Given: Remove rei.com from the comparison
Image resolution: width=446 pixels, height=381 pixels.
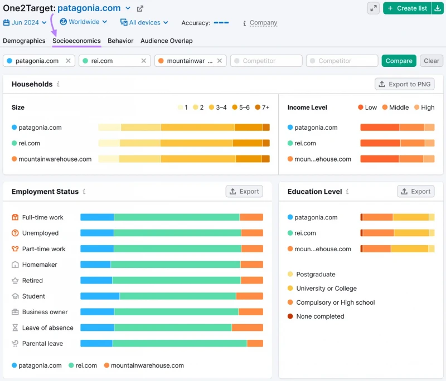Looking at the screenshot, I should pyautogui.click(x=144, y=61).
